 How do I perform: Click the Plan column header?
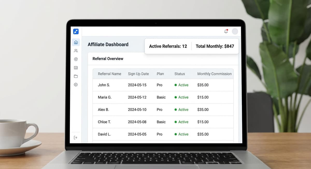[x=160, y=74]
